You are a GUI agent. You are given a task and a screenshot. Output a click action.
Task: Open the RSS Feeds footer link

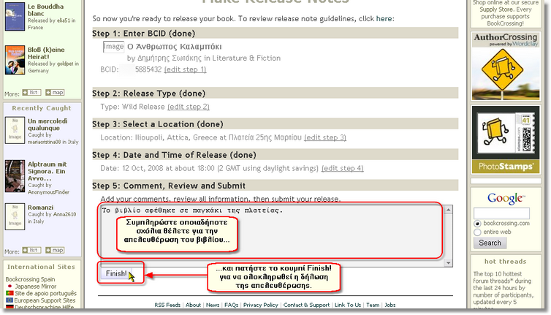[x=167, y=305]
